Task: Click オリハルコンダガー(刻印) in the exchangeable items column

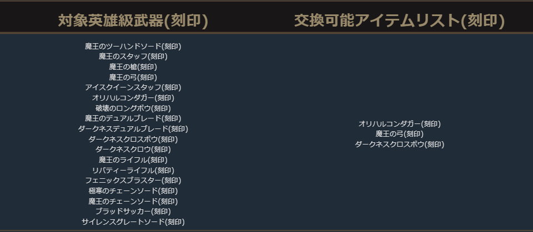Action: pyautogui.click(x=399, y=123)
